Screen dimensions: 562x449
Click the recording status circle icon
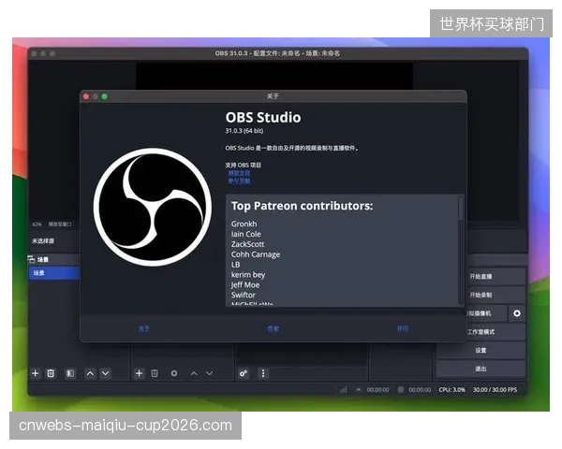401,389
